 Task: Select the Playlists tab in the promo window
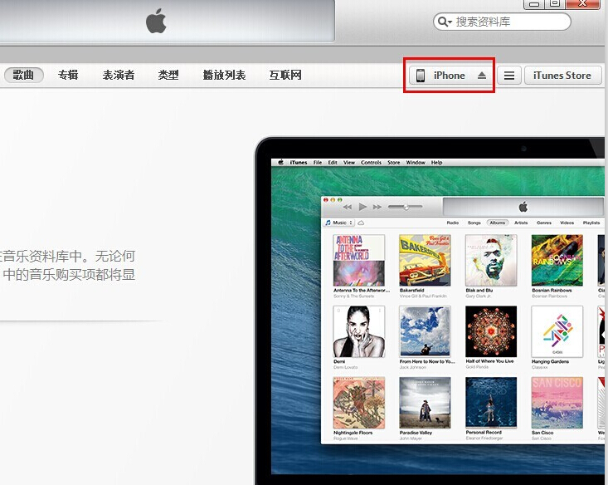591,223
